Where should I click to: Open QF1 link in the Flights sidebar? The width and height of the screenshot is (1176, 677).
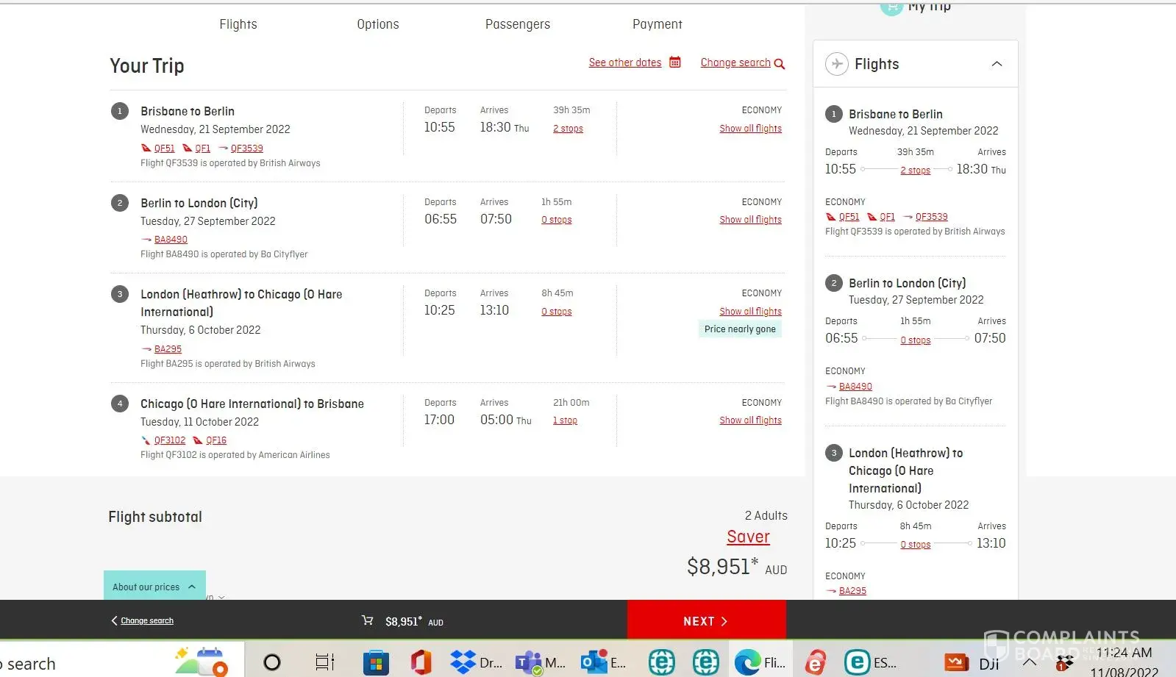887,217
